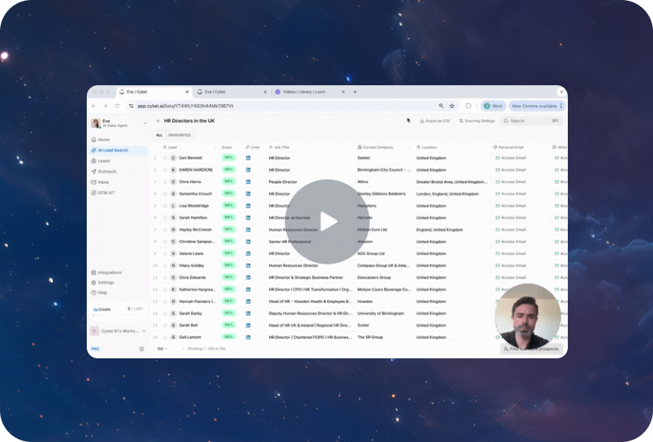Open the Current Company column header options
Image resolution: width=653 pixels, height=442 pixels.
pyautogui.click(x=409, y=147)
